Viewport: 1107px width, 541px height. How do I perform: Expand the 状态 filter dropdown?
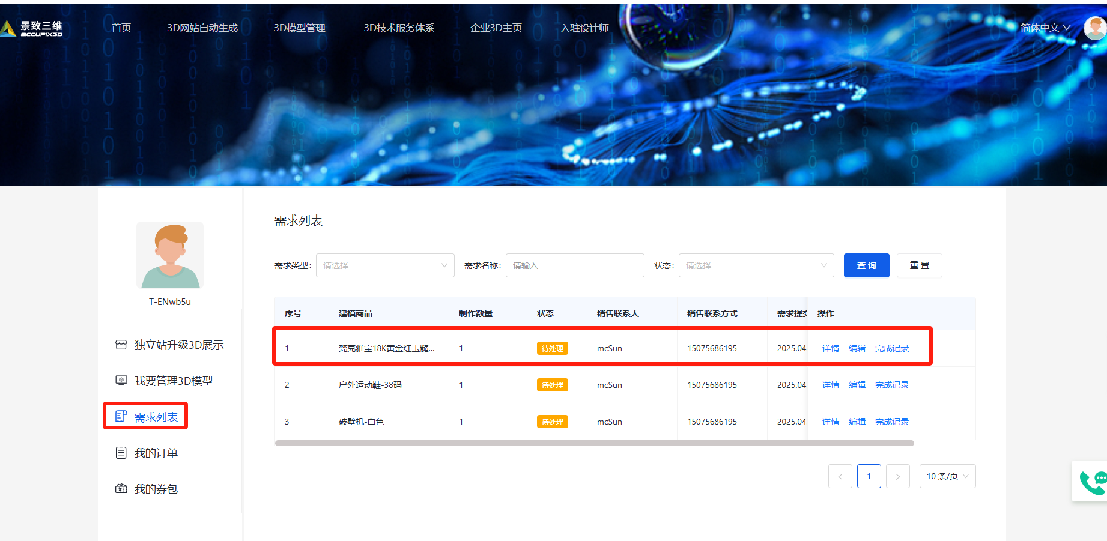click(x=756, y=265)
